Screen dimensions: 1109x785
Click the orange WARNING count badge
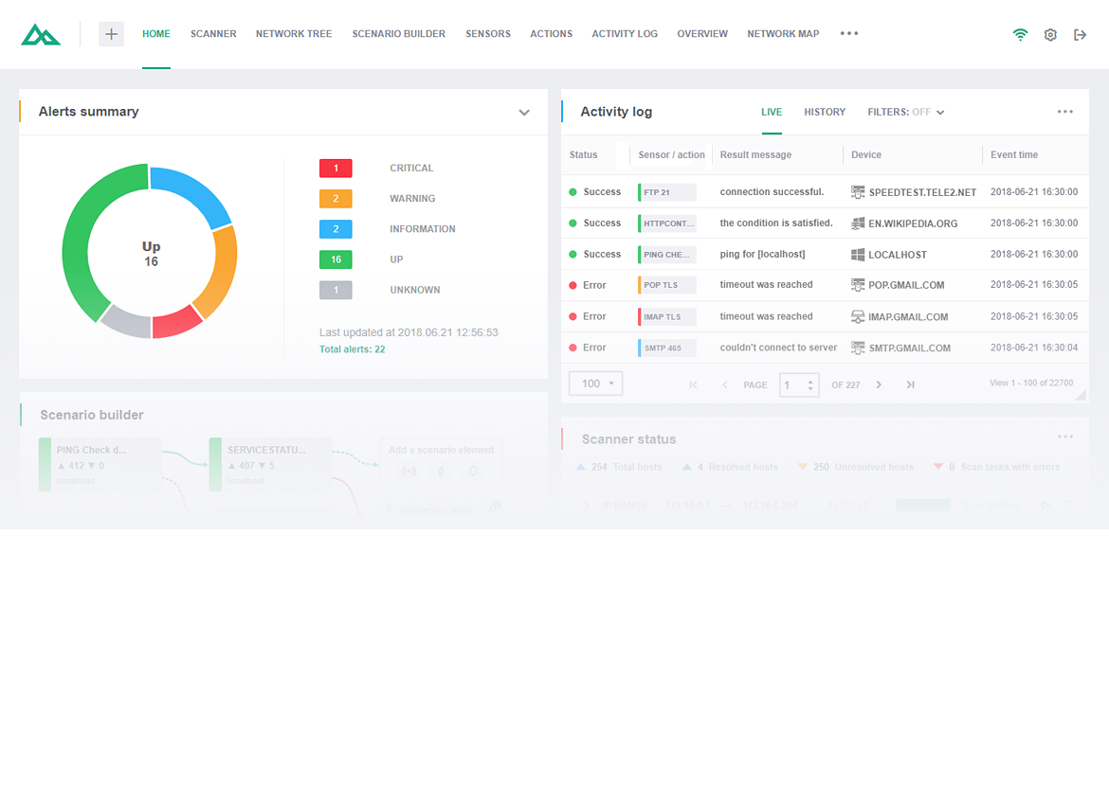pyautogui.click(x=336, y=199)
